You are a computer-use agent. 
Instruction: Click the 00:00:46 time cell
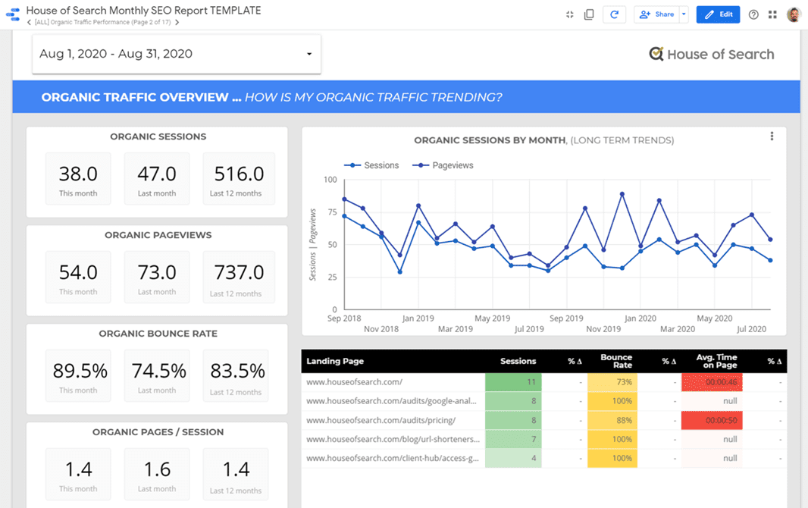point(712,382)
